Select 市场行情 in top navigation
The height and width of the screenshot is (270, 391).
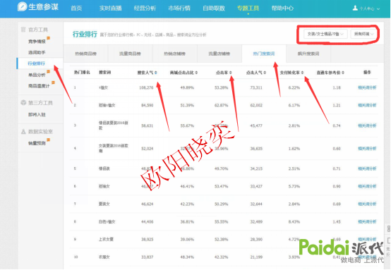[x=179, y=8]
